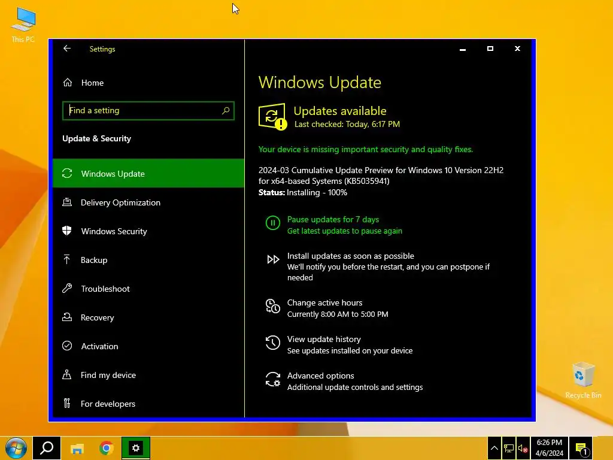Go to Windows Security section
Screen dimensions: 613x460
click(148, 231)
